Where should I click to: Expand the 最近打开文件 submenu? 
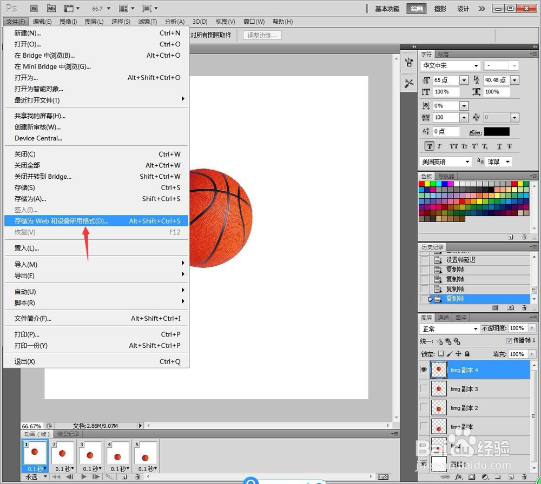(96, 100)
